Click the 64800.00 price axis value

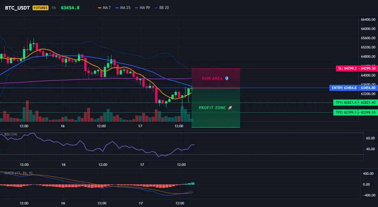(x=368, y=57)
